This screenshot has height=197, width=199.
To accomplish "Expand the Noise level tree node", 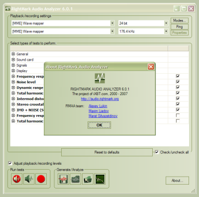I will point(13,82).
